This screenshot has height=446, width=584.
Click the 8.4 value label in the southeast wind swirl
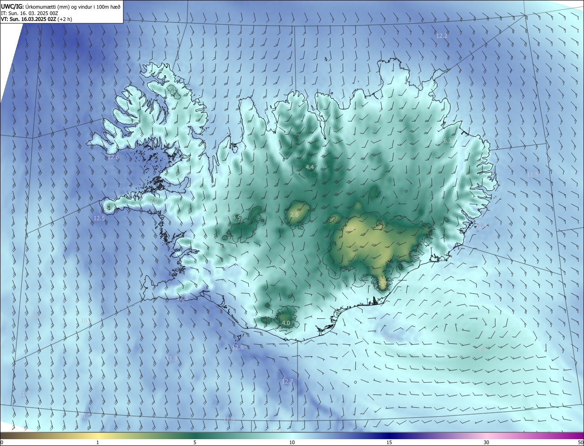[482, 350]
